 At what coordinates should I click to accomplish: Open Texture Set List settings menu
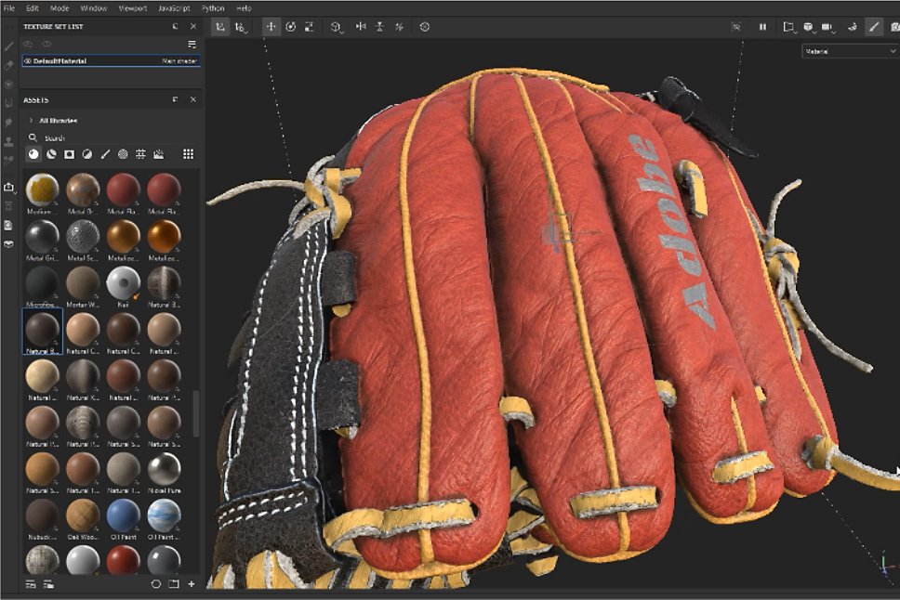(192, 45)
